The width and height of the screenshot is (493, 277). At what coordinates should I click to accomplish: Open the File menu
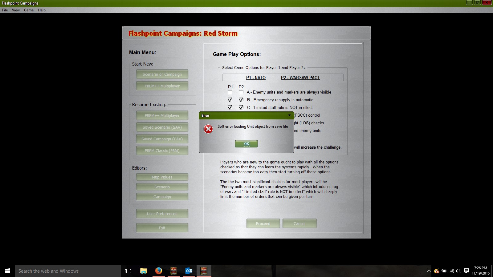click(x=5, y=10)
